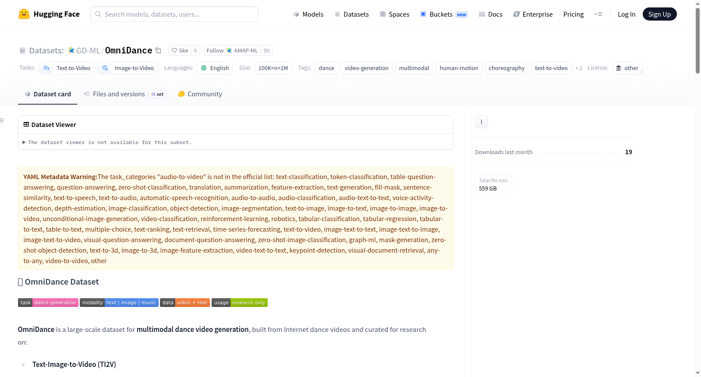Open the navigation more-options menu icon
Image resolution: width=701 pixels, height=377 pixels.
598,14
